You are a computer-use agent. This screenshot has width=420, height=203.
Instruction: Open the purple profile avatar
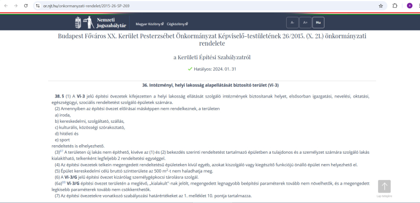(x=409, y=6)
